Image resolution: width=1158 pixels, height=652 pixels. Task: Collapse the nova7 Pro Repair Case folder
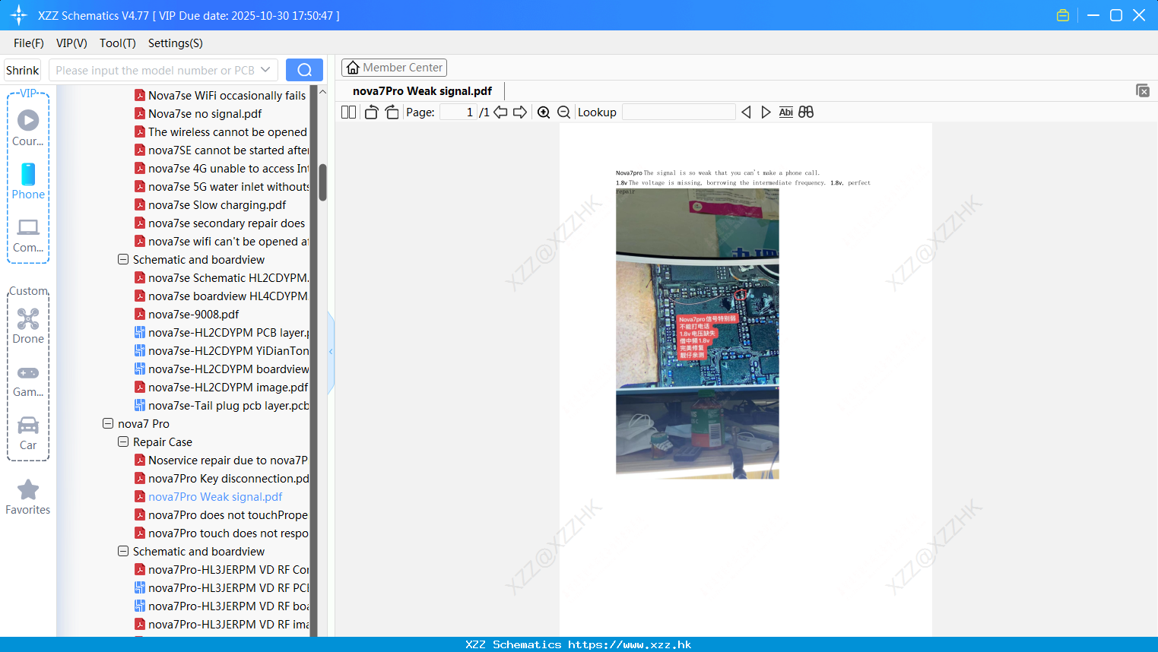(x=123, y=442)
